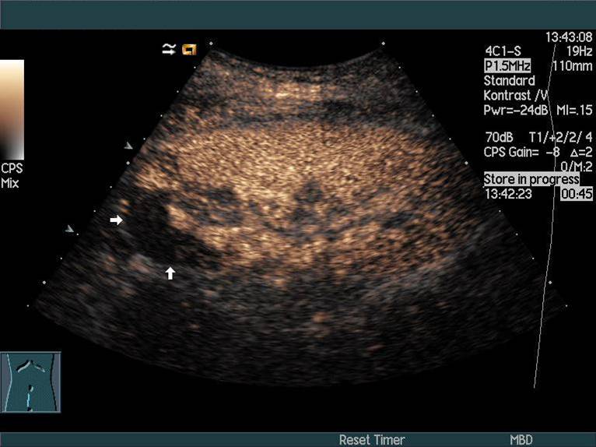Screen dimensions: 596x447
Task: Click the 70dB dynamic range value
Action: pyautogui.click(x=498, y=137)
